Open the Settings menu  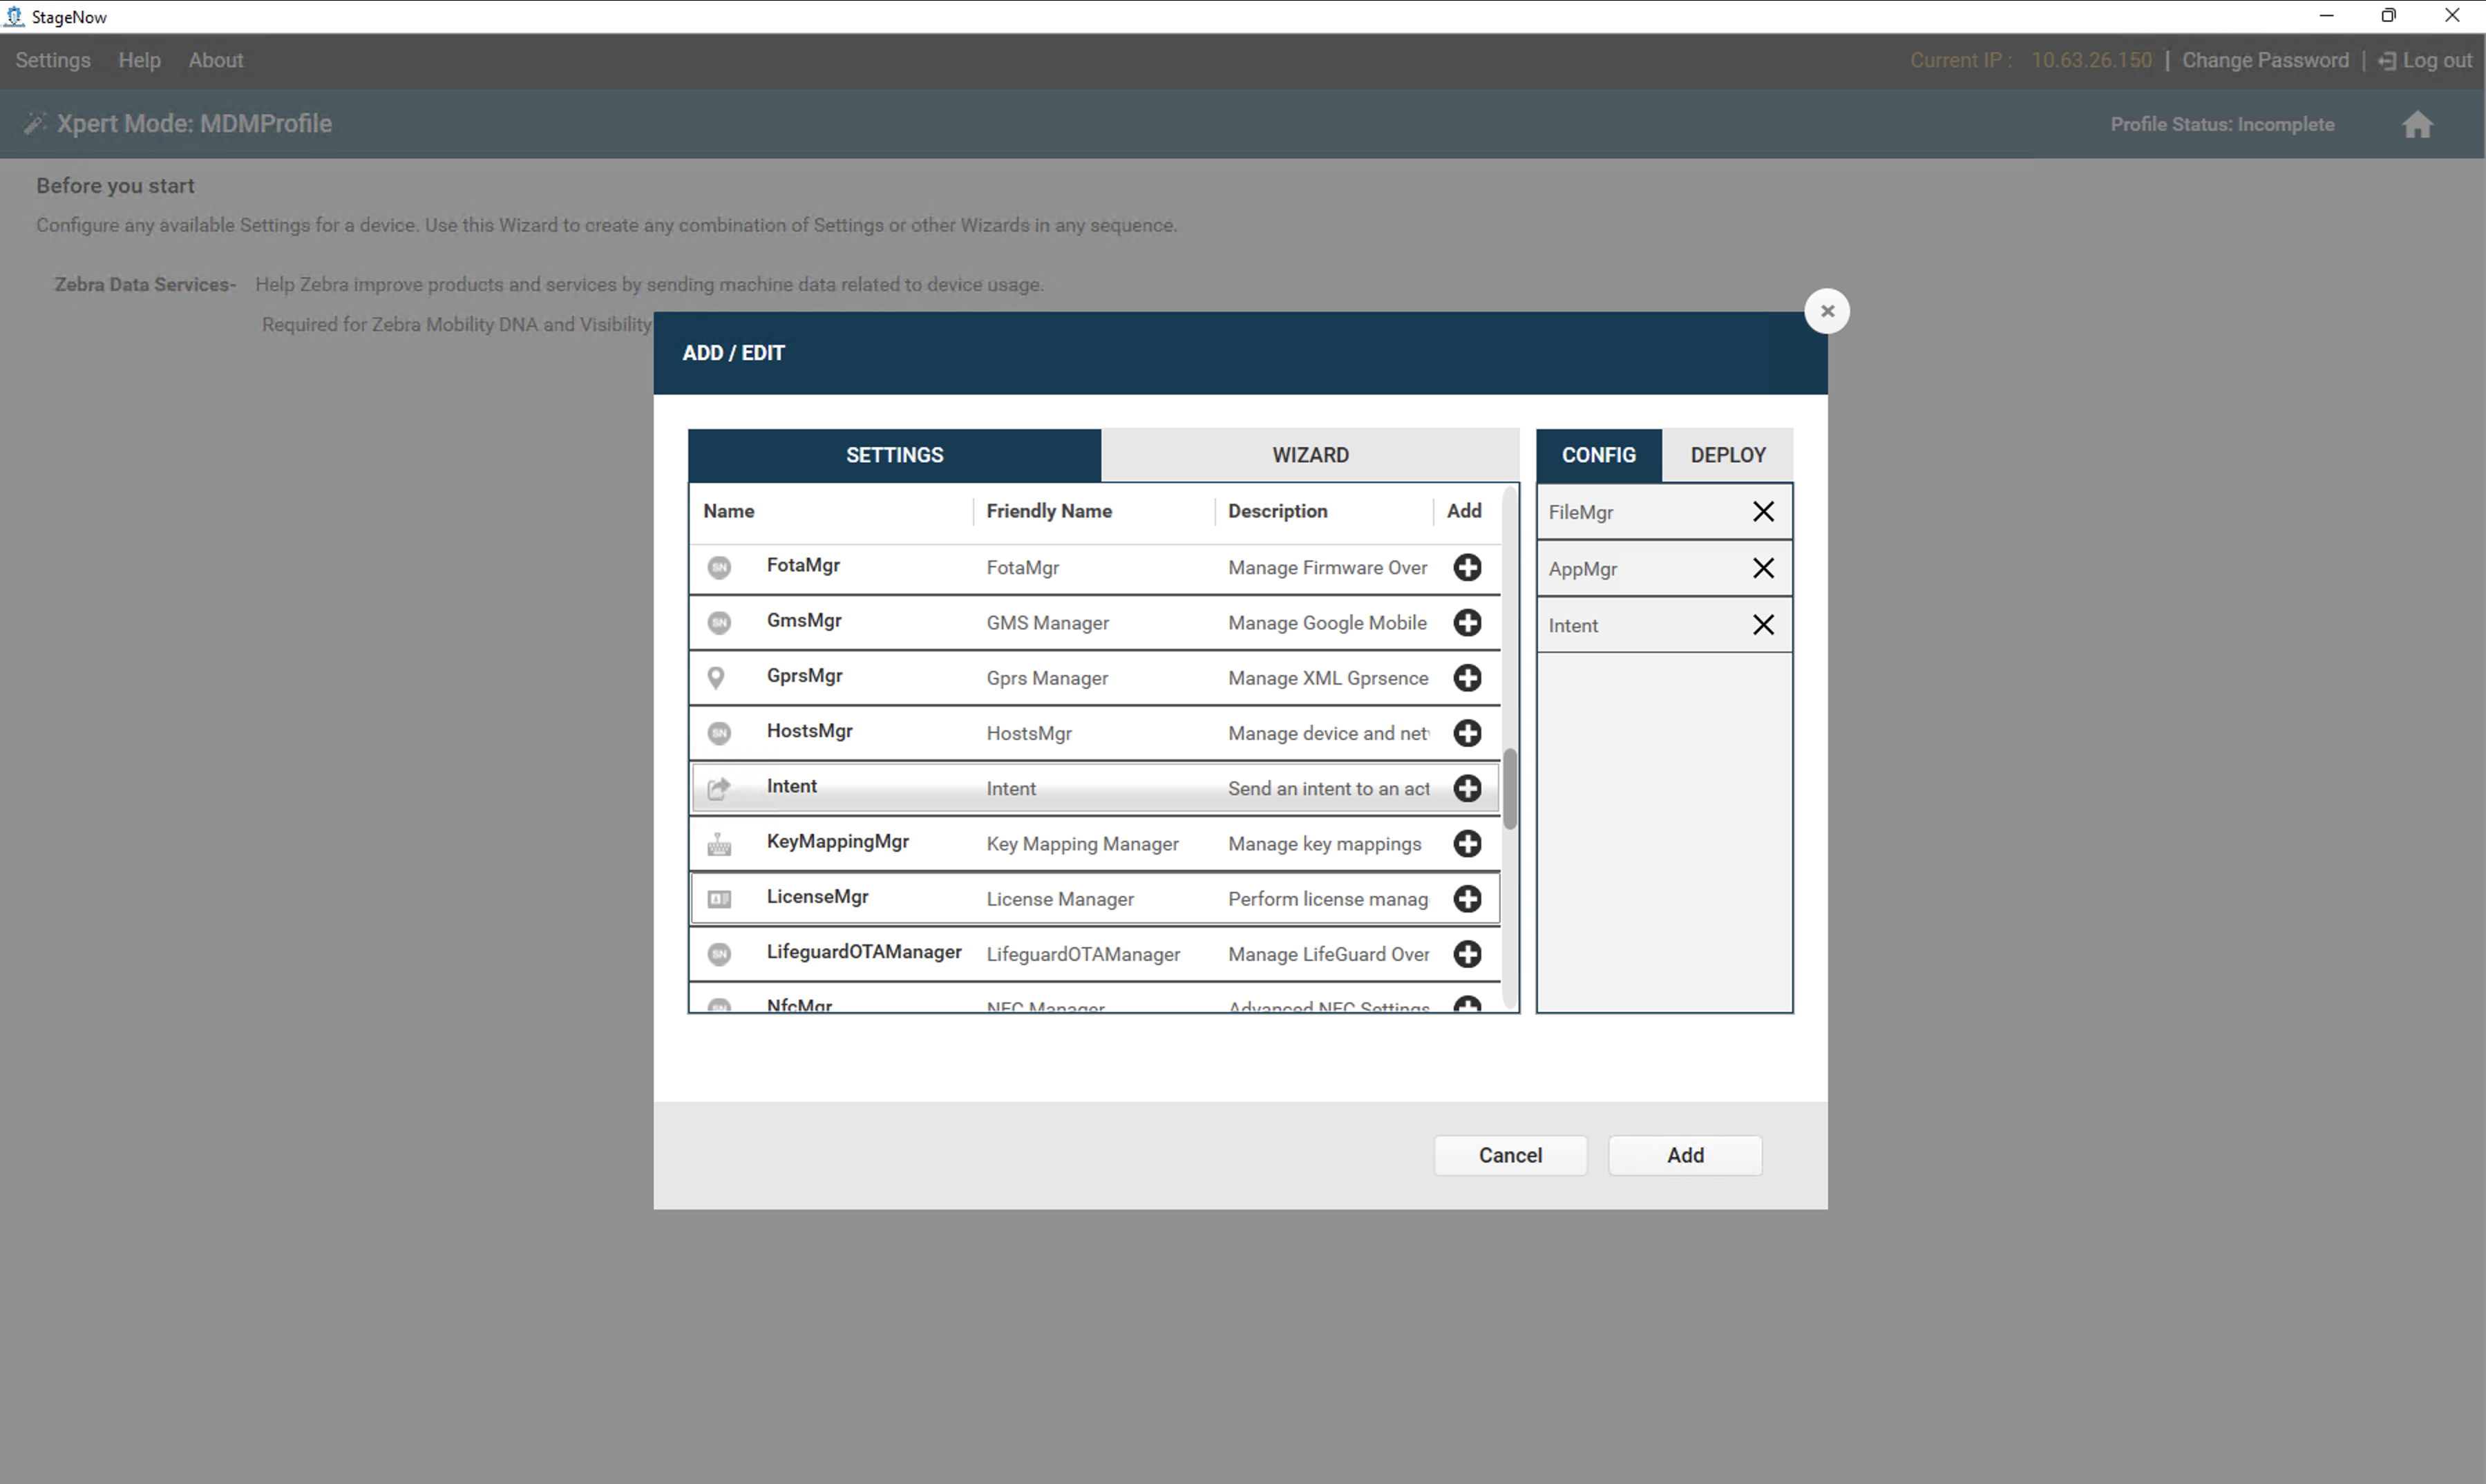(x=53, y=60)
